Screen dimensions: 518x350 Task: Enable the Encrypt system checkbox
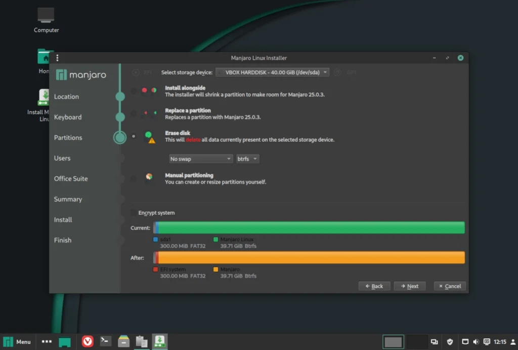(134, 213)
